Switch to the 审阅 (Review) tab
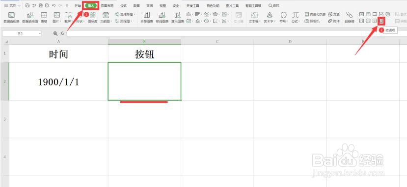 pyautogui.click(x=150, y=5)
